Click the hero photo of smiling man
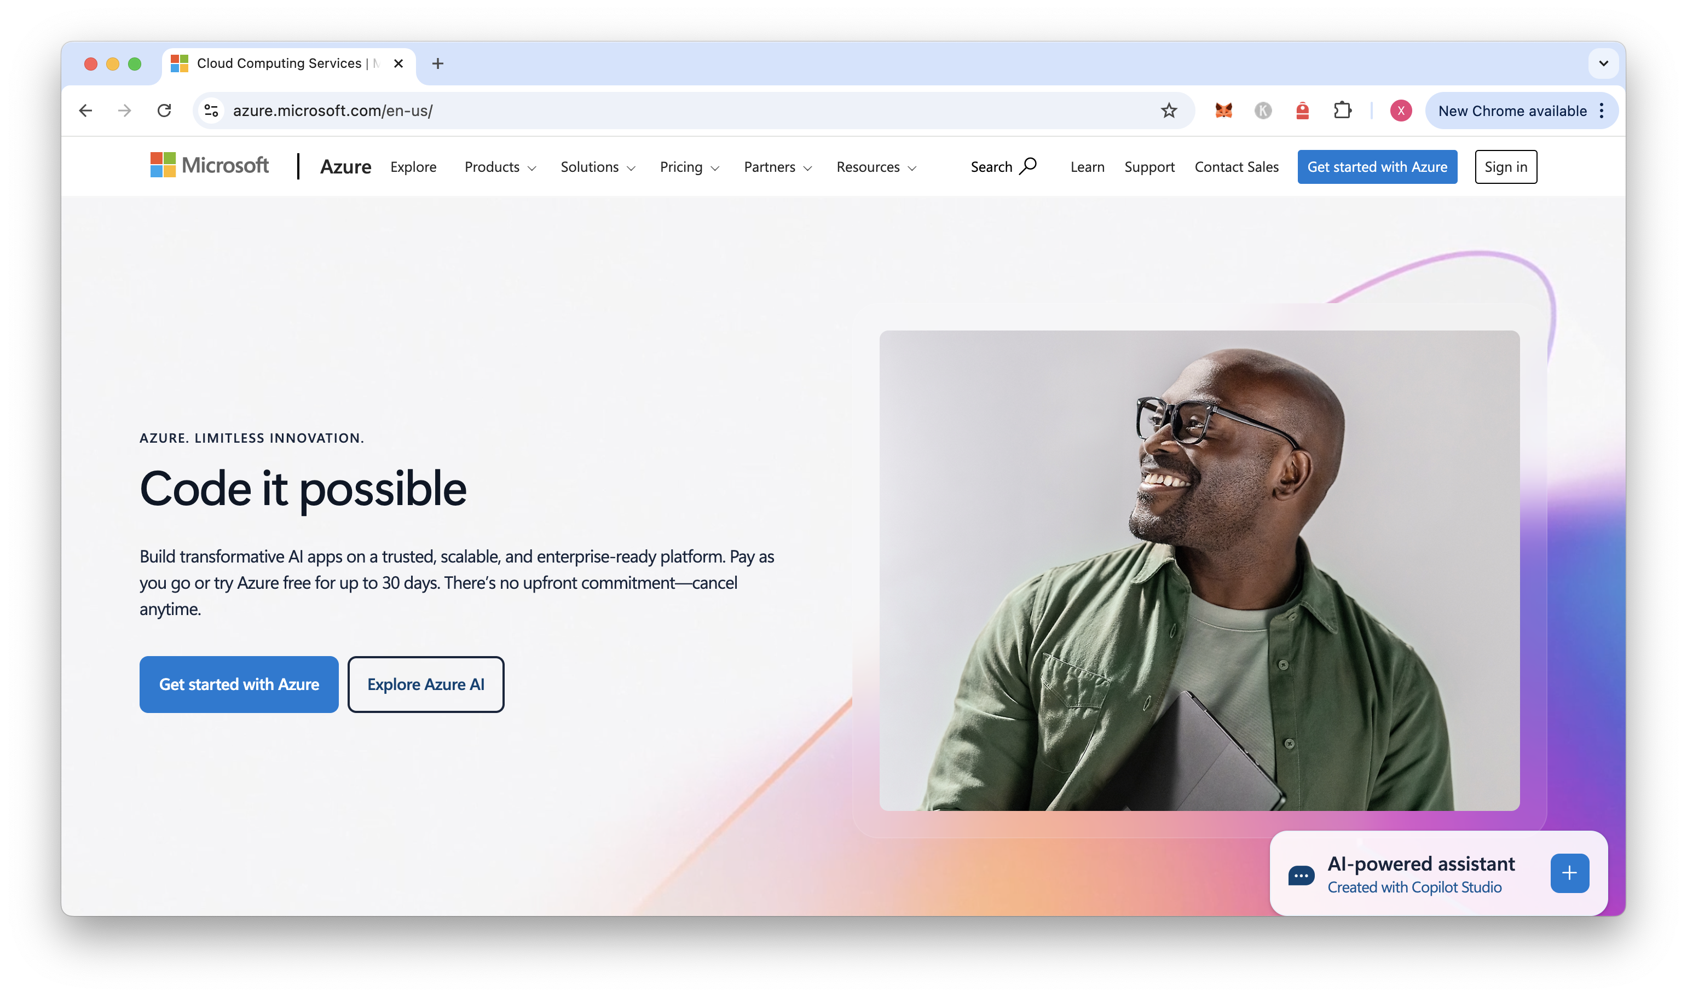Screen dimensions: 1687x997 [x=1199, y=570]
